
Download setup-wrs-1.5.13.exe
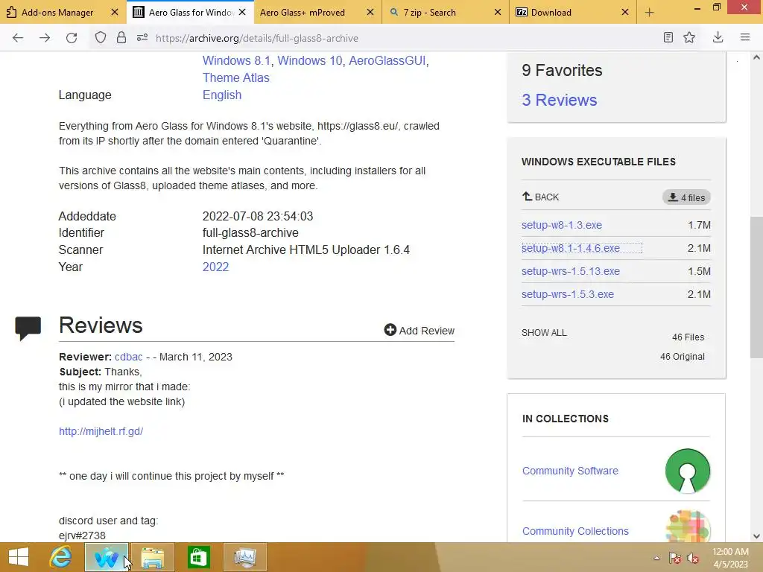(x=571, y=271)
